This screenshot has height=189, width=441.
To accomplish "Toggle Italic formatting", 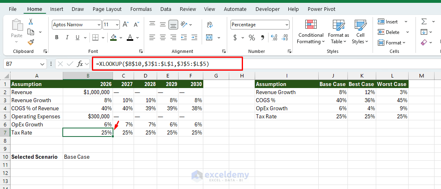I will pos(67,38).
